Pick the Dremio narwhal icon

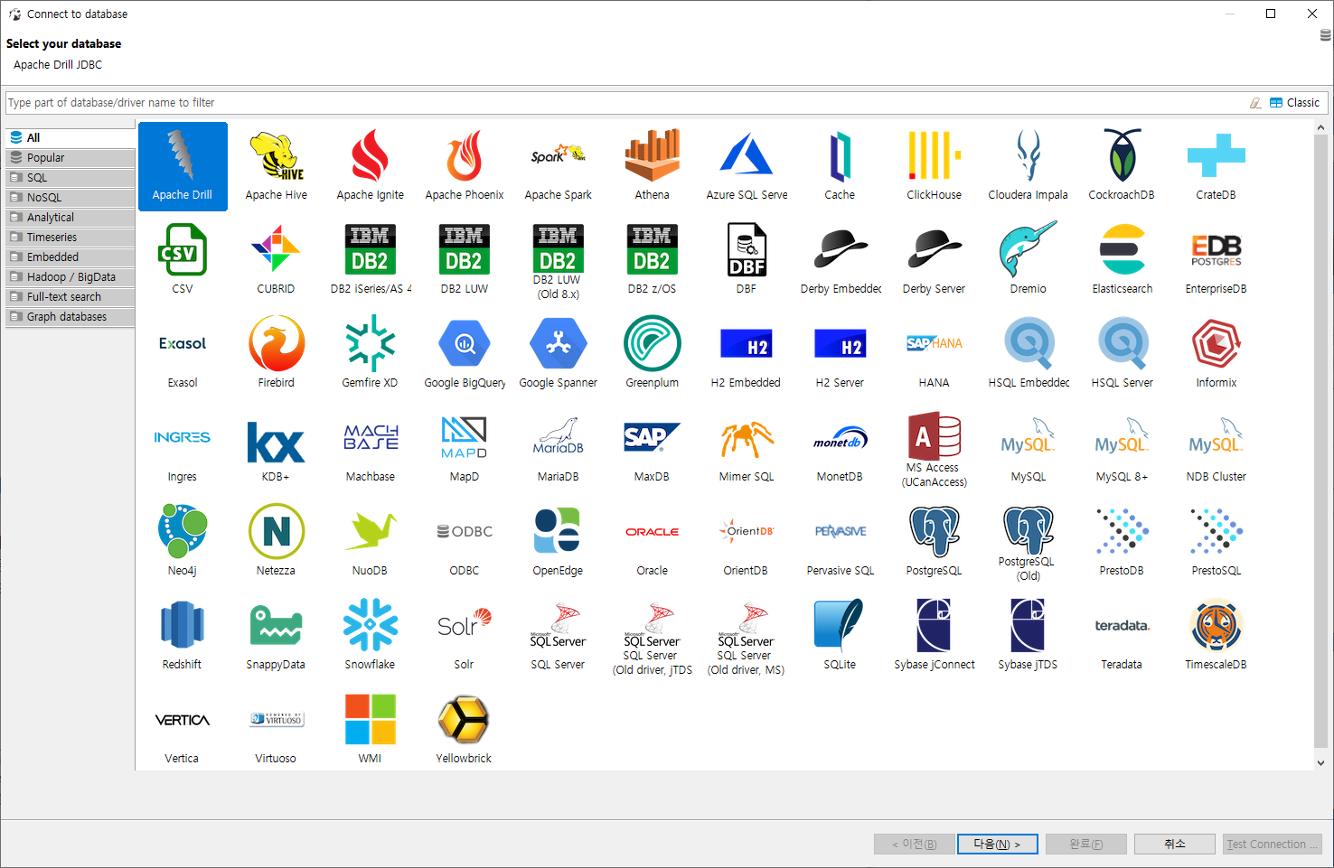(x=1028, y=249)
